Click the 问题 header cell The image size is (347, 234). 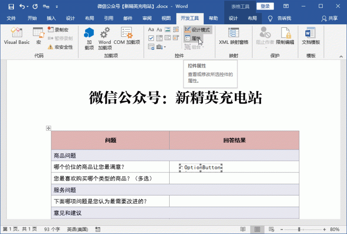(111, 140)
